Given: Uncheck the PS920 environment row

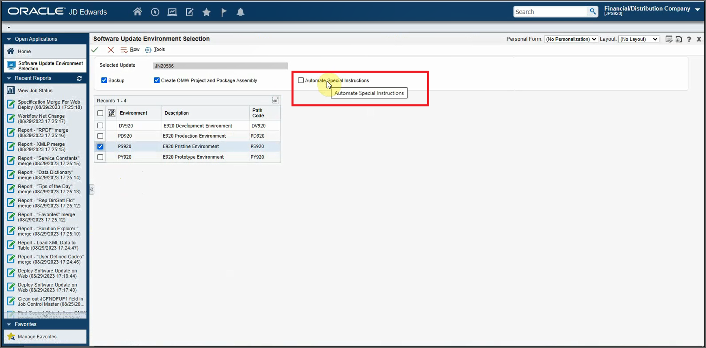Looking at the screenshot, I should click(100, 147).
